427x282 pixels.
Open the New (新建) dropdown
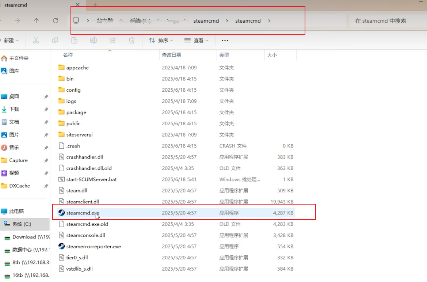(x=11, y=41)
